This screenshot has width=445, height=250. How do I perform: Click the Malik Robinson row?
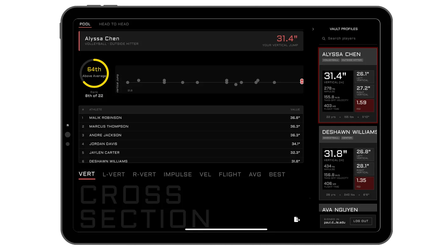click(x=191, y=118)
